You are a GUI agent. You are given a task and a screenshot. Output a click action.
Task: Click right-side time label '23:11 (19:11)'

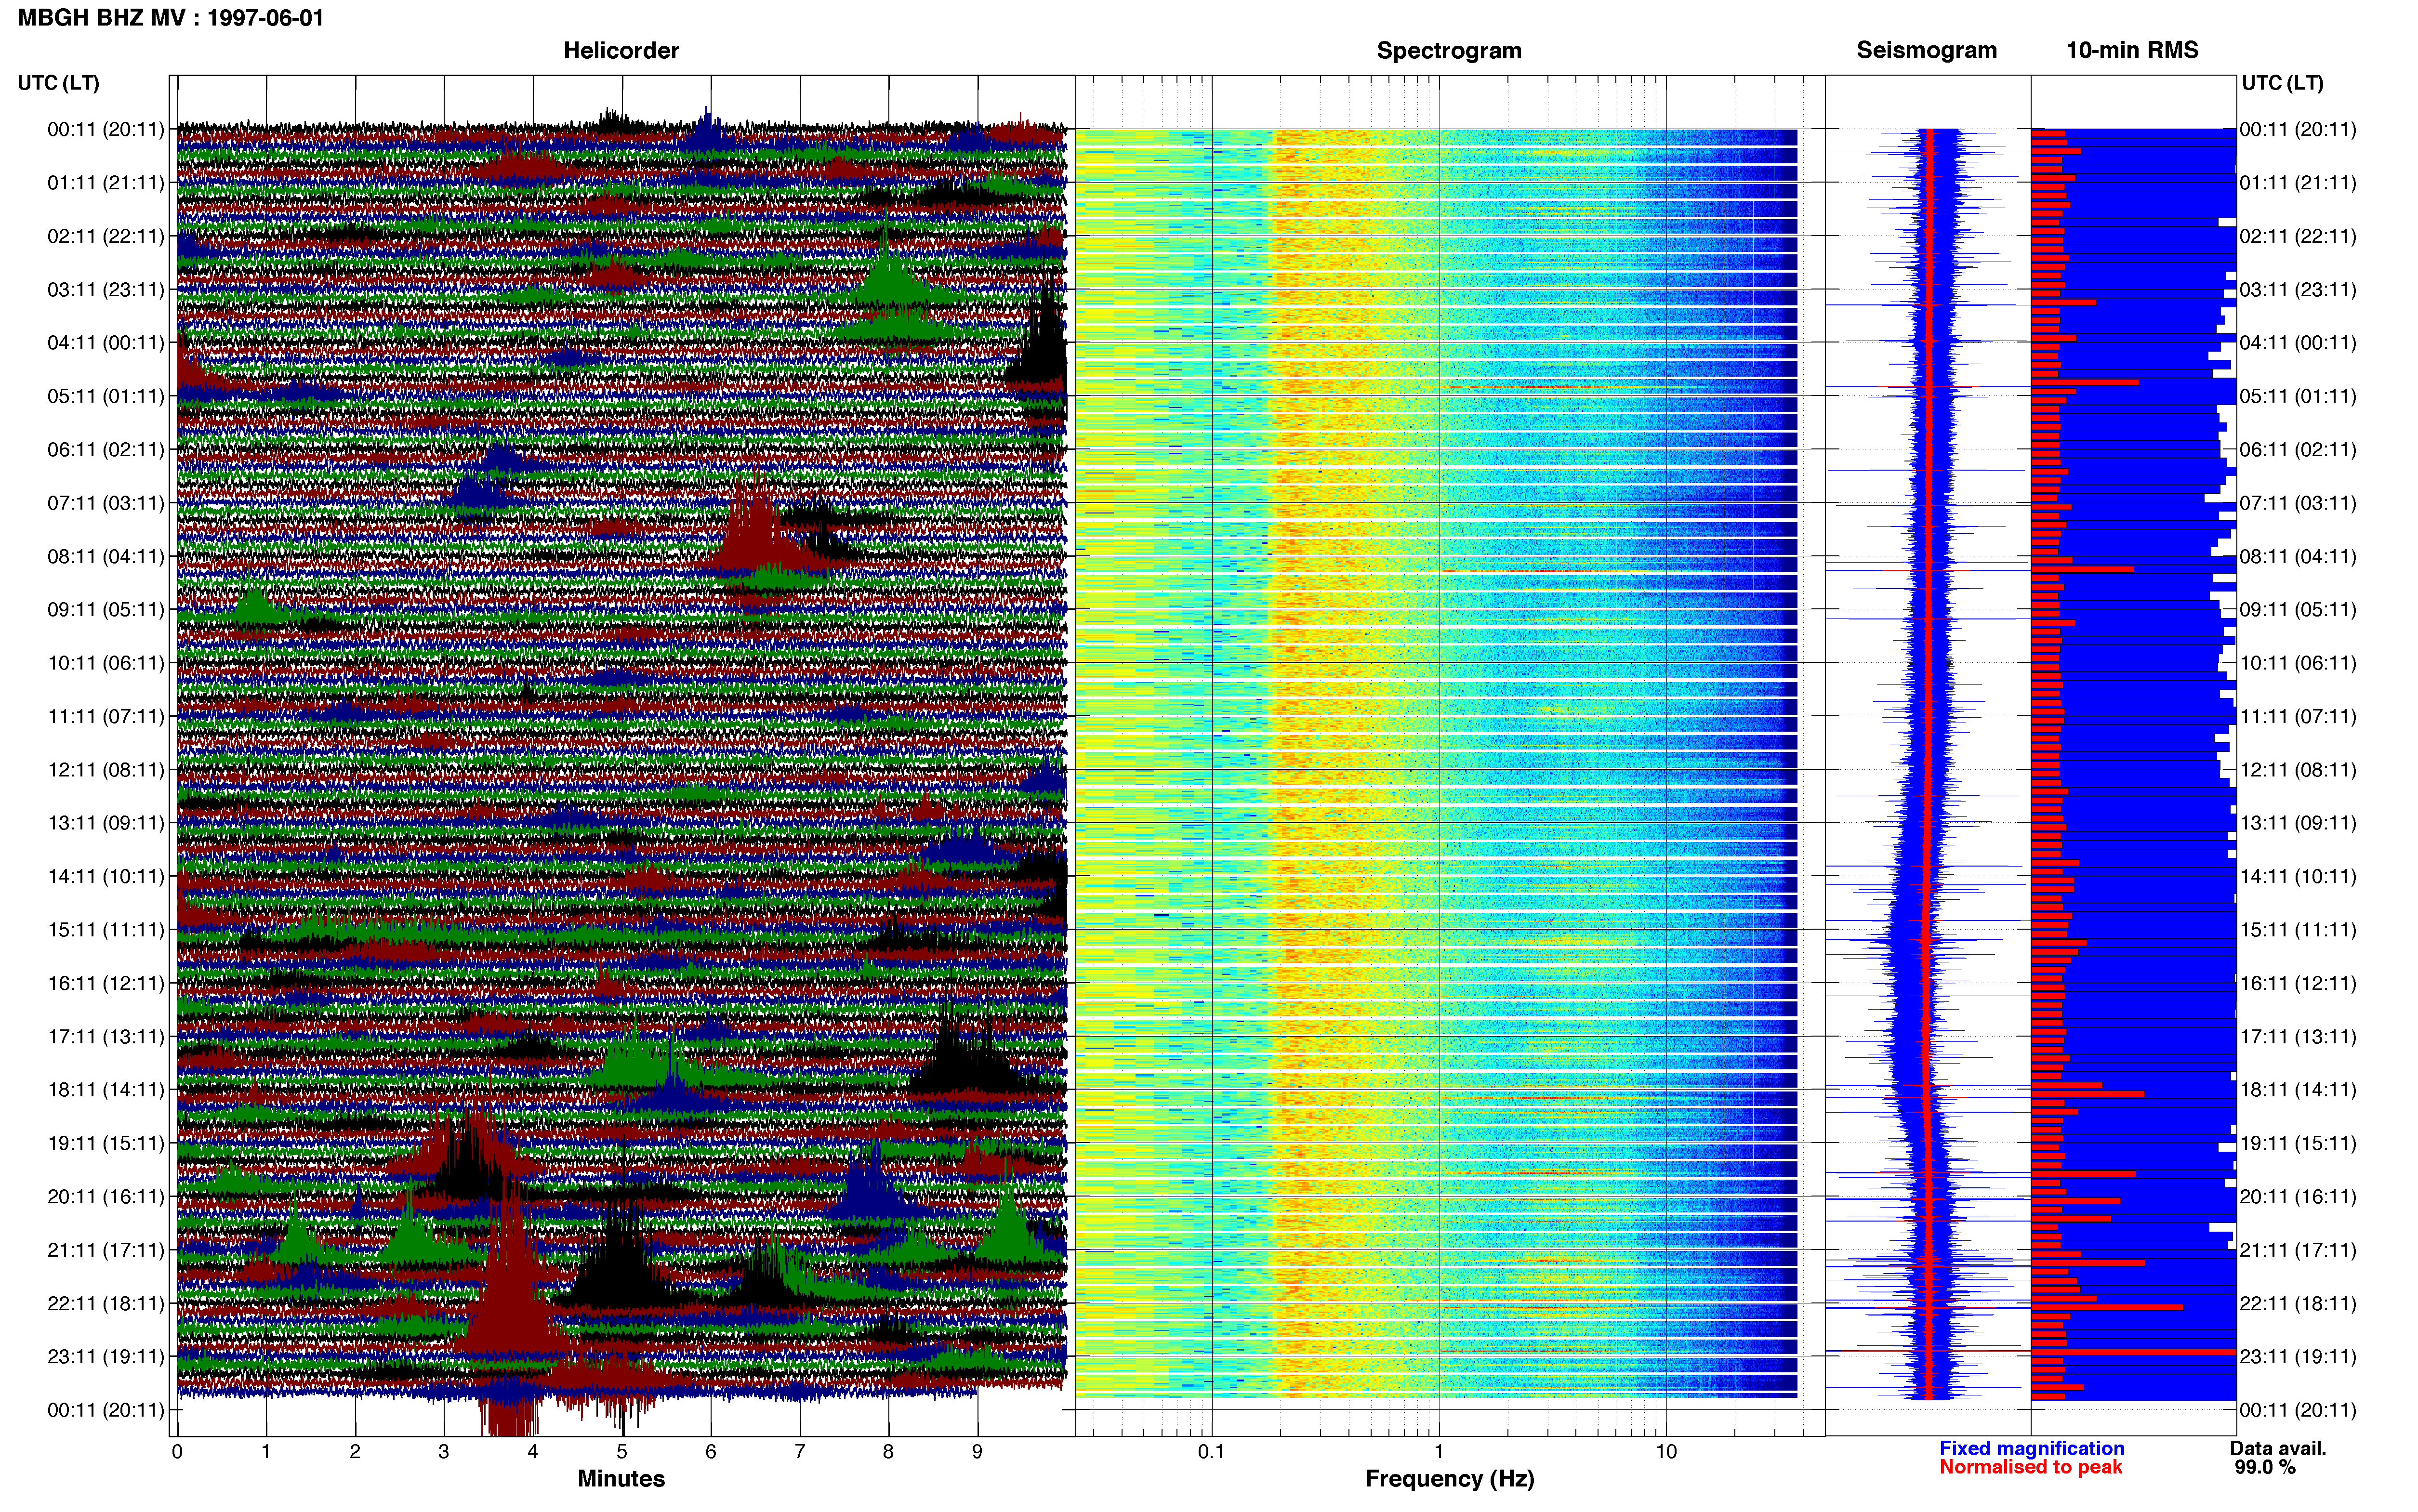[x=2298, y=1356]
